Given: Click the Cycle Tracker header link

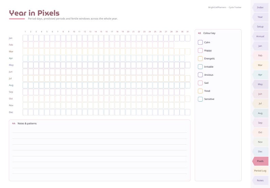Looking at the screenshot, I should point(235,7).
